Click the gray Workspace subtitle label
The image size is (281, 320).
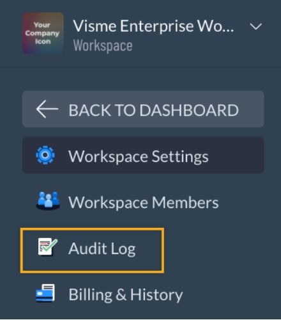pyautogui.click(x=103, y=45)
